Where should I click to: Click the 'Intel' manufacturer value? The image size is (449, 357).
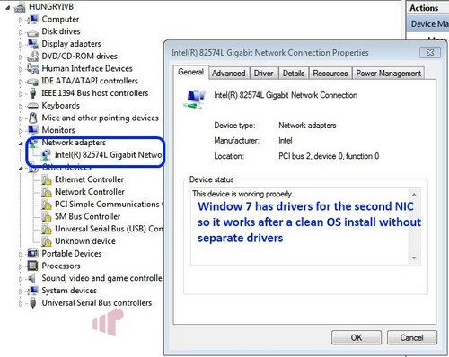point(286,141)
